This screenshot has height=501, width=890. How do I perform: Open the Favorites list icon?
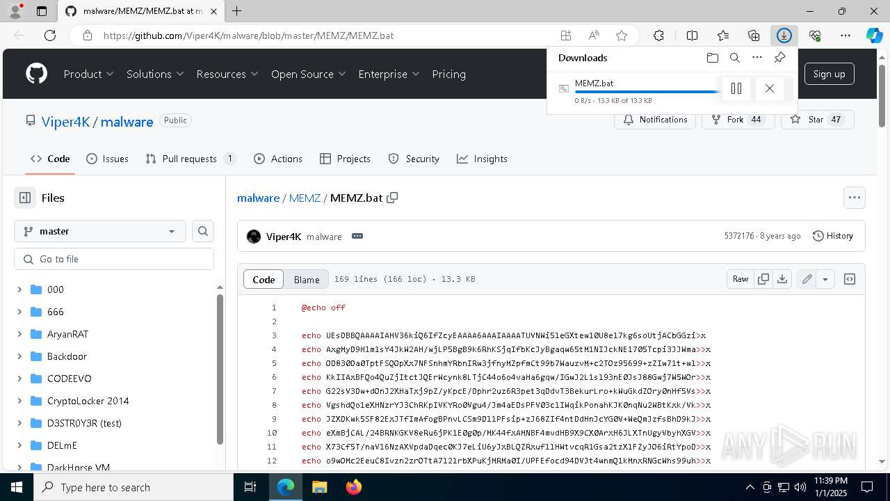coord(723,35)
